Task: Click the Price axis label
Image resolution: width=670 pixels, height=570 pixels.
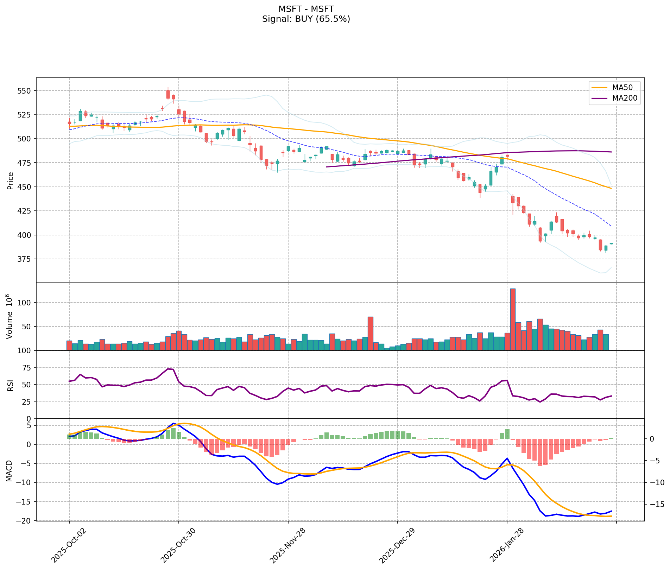Action: [x=11, y=180]
